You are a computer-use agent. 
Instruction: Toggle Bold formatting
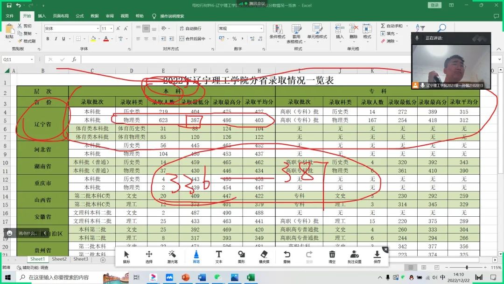[x=48, y=39]
